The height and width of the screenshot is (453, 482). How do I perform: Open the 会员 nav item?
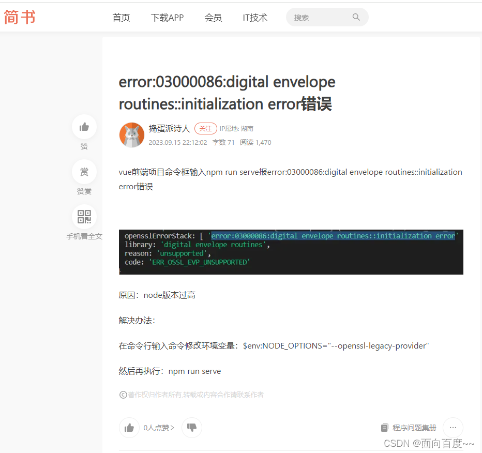(213, 18)
